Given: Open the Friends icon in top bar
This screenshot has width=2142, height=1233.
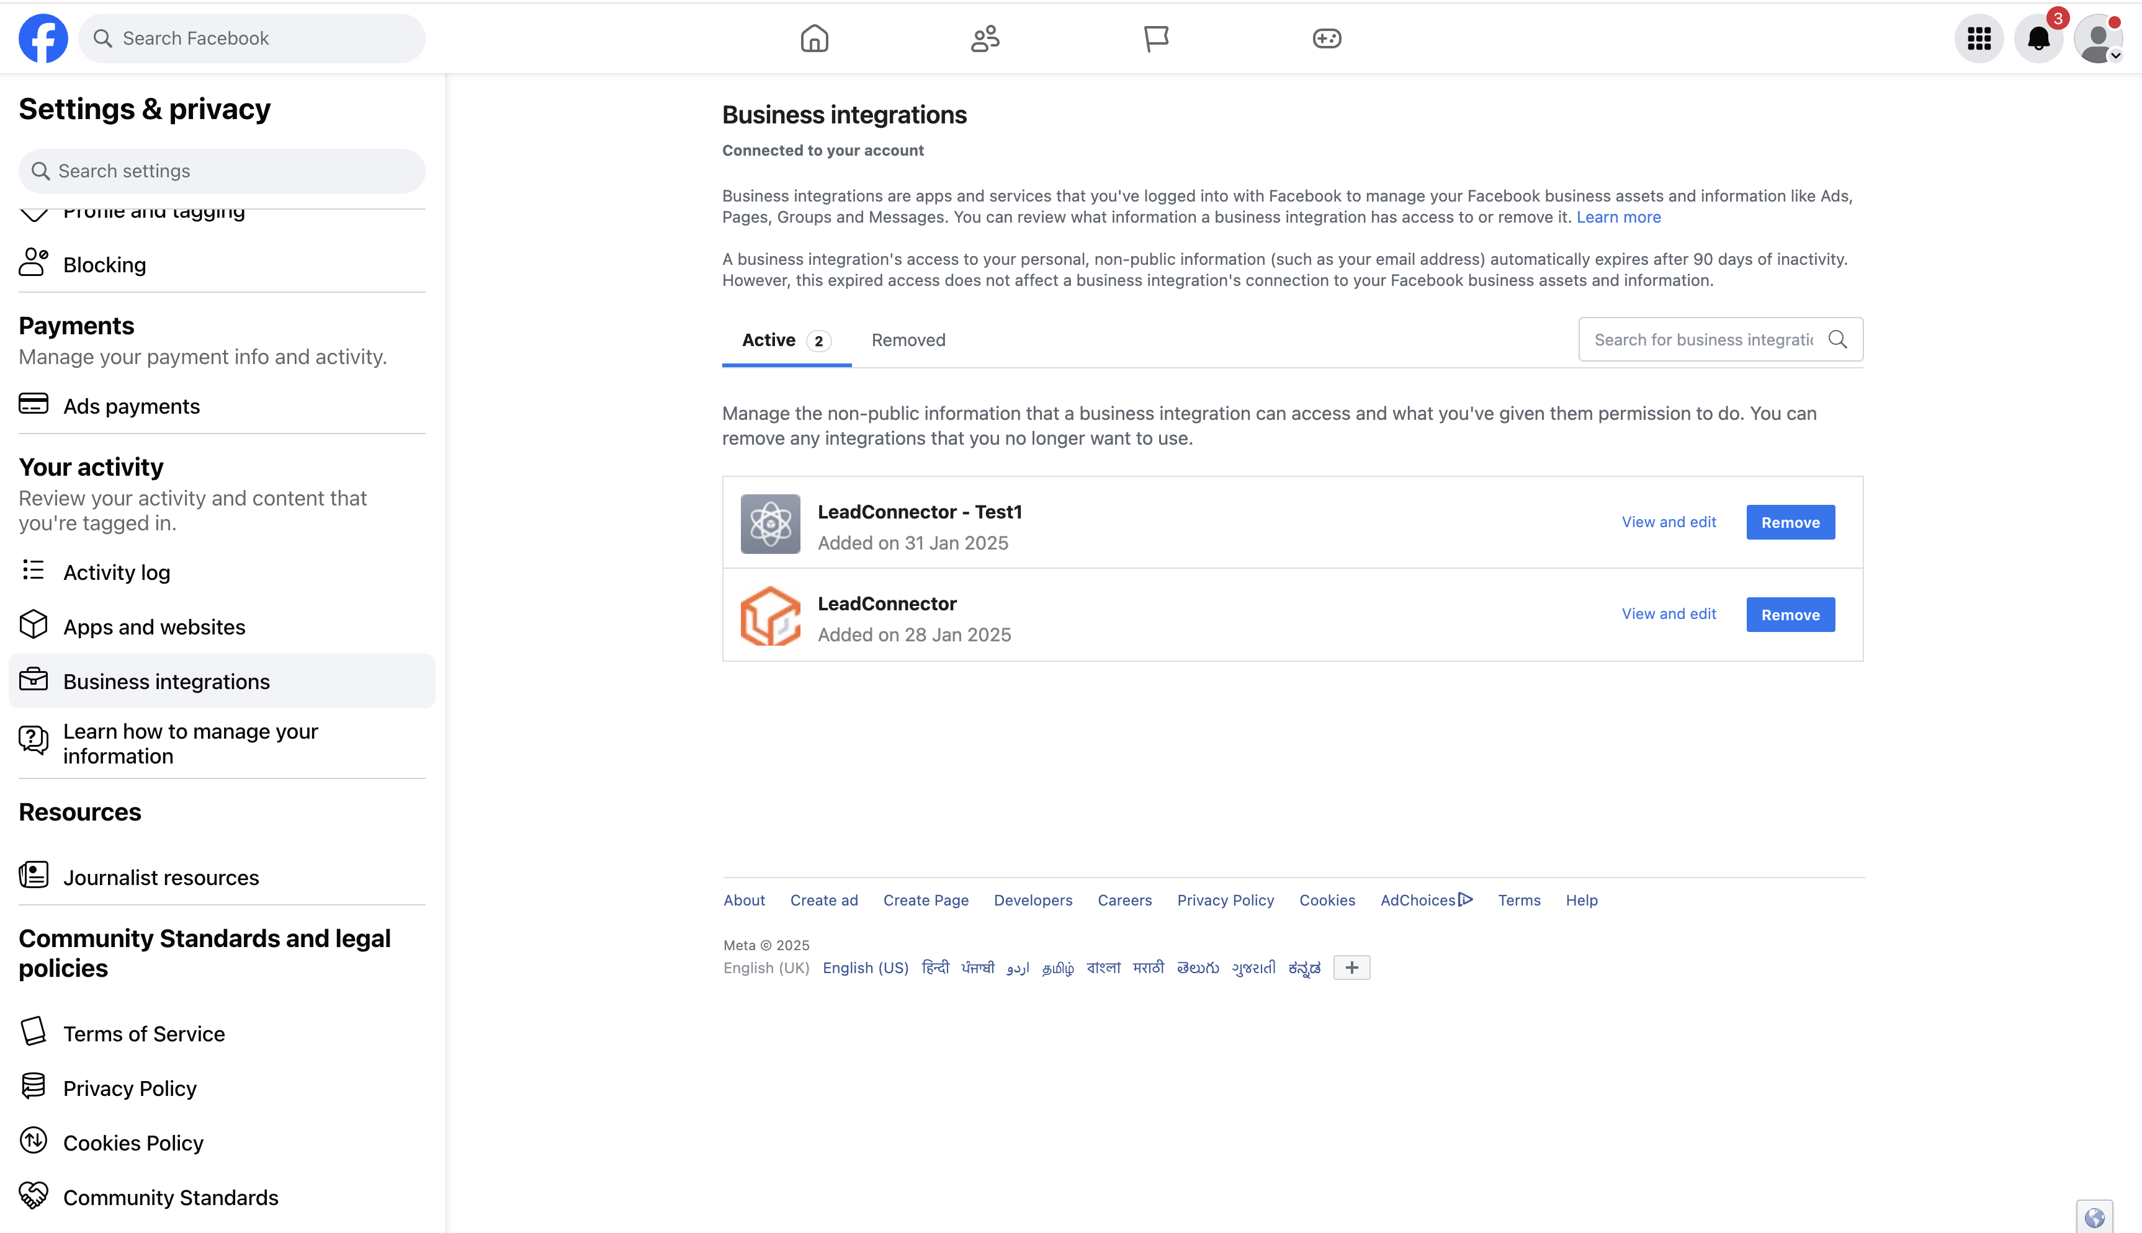Looking at the screenshot, I should (985, 38).
